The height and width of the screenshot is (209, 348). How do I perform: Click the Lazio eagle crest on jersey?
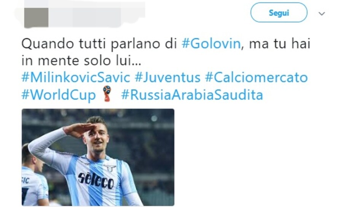110,168
